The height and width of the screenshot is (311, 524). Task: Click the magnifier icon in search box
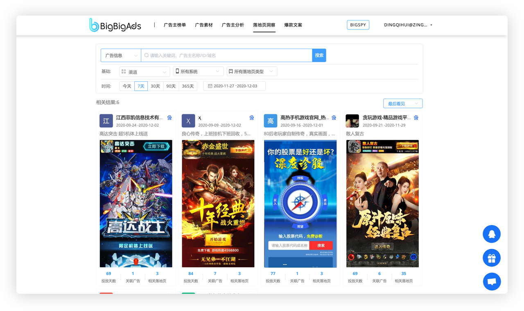click(147, 55)
